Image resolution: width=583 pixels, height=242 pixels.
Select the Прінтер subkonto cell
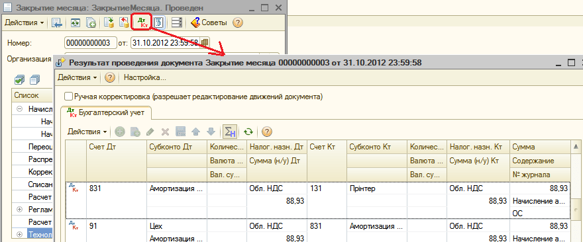click(x=377, y=188)
